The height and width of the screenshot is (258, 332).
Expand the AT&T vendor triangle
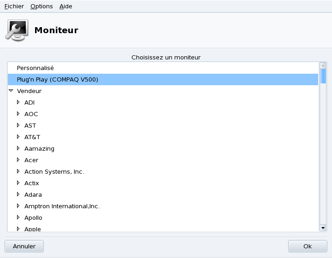[x=18, y=137]
